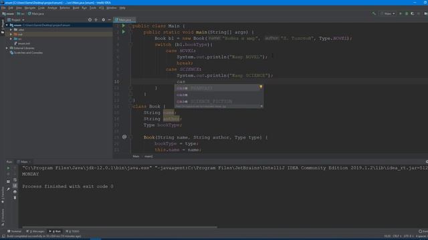Click the layout icon in Run tool window sidebar
Viewport: 428px width, 240px height.
point(8,181)
